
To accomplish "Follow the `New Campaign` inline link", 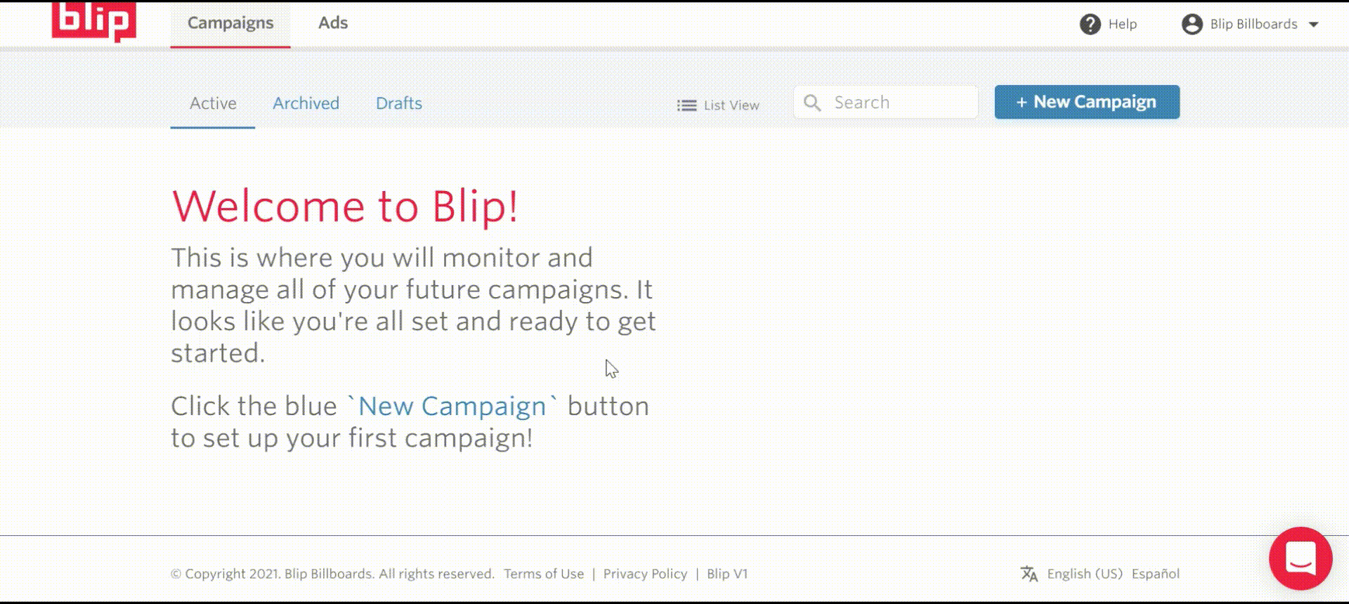I will [452, 407].
